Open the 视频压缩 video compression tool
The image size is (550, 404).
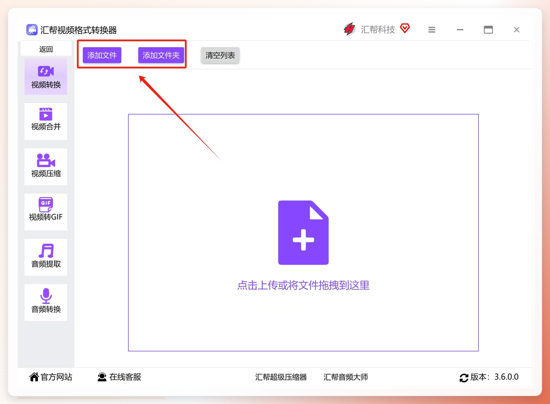pyautogui.click(x=46, y=166)
